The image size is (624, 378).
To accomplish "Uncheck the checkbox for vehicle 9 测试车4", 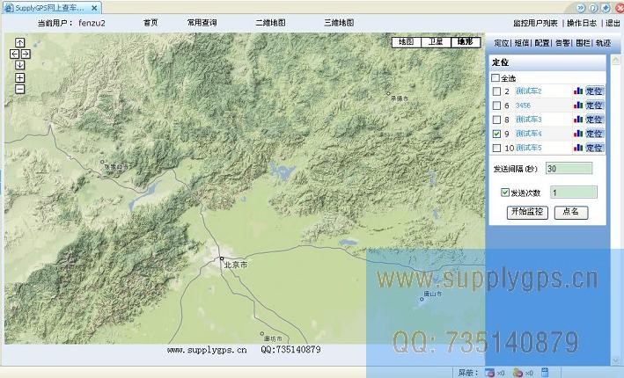I will [x=496, y=134].
